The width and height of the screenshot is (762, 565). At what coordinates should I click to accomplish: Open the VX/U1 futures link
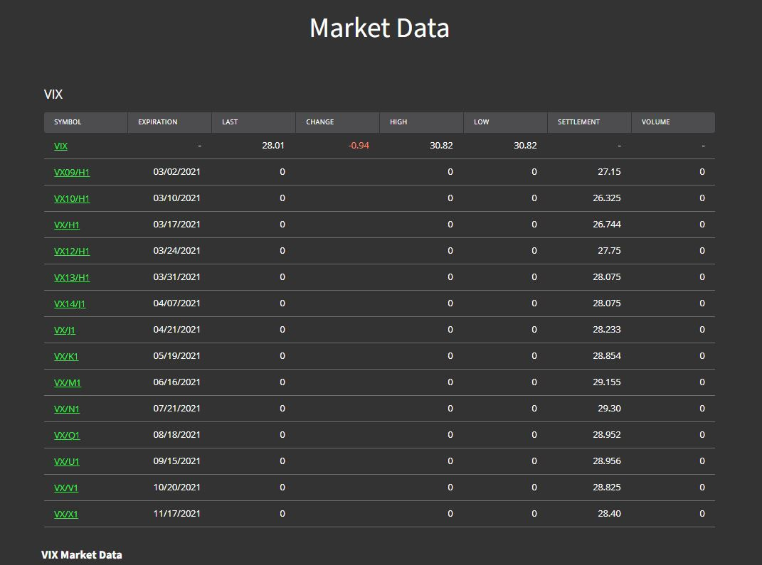67,461
